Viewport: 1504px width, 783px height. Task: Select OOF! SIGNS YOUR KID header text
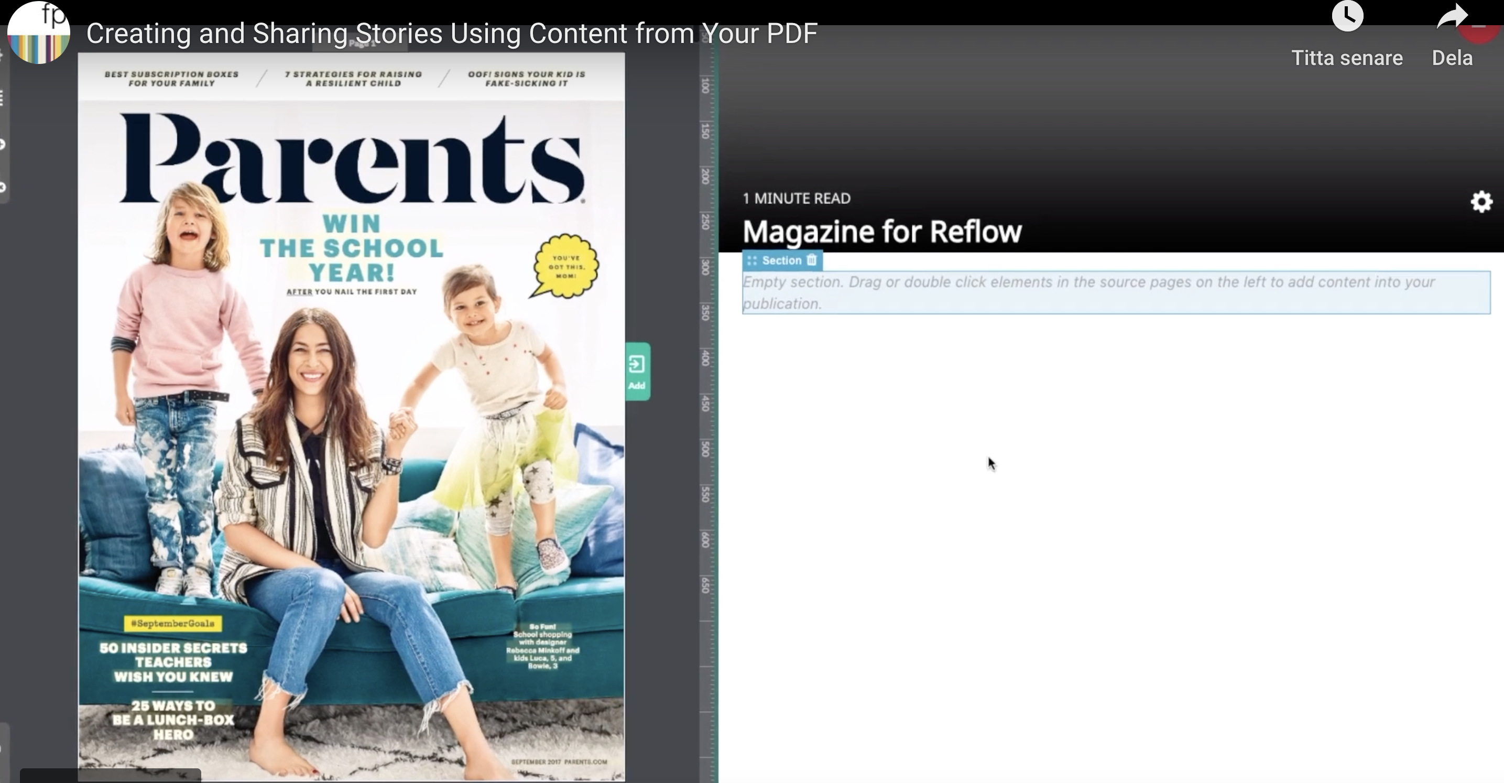[527, 79]
